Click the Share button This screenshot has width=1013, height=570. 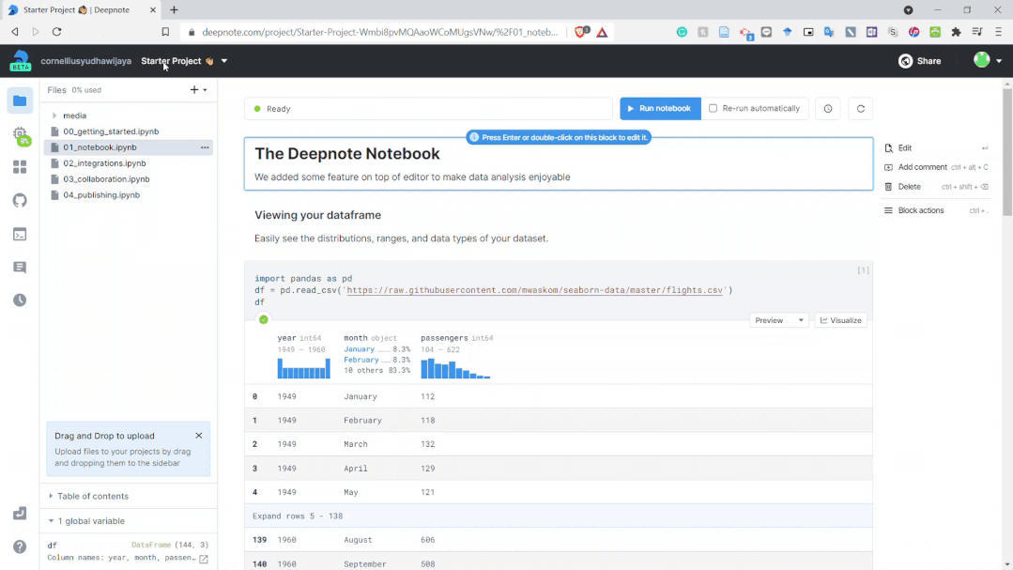[920, 61]
